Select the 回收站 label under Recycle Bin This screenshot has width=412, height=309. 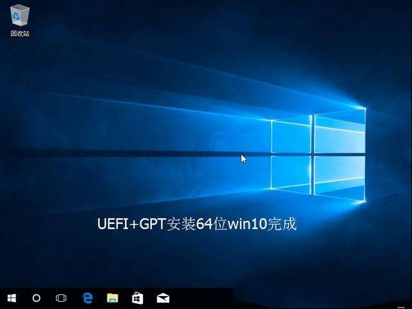point(20,33)
